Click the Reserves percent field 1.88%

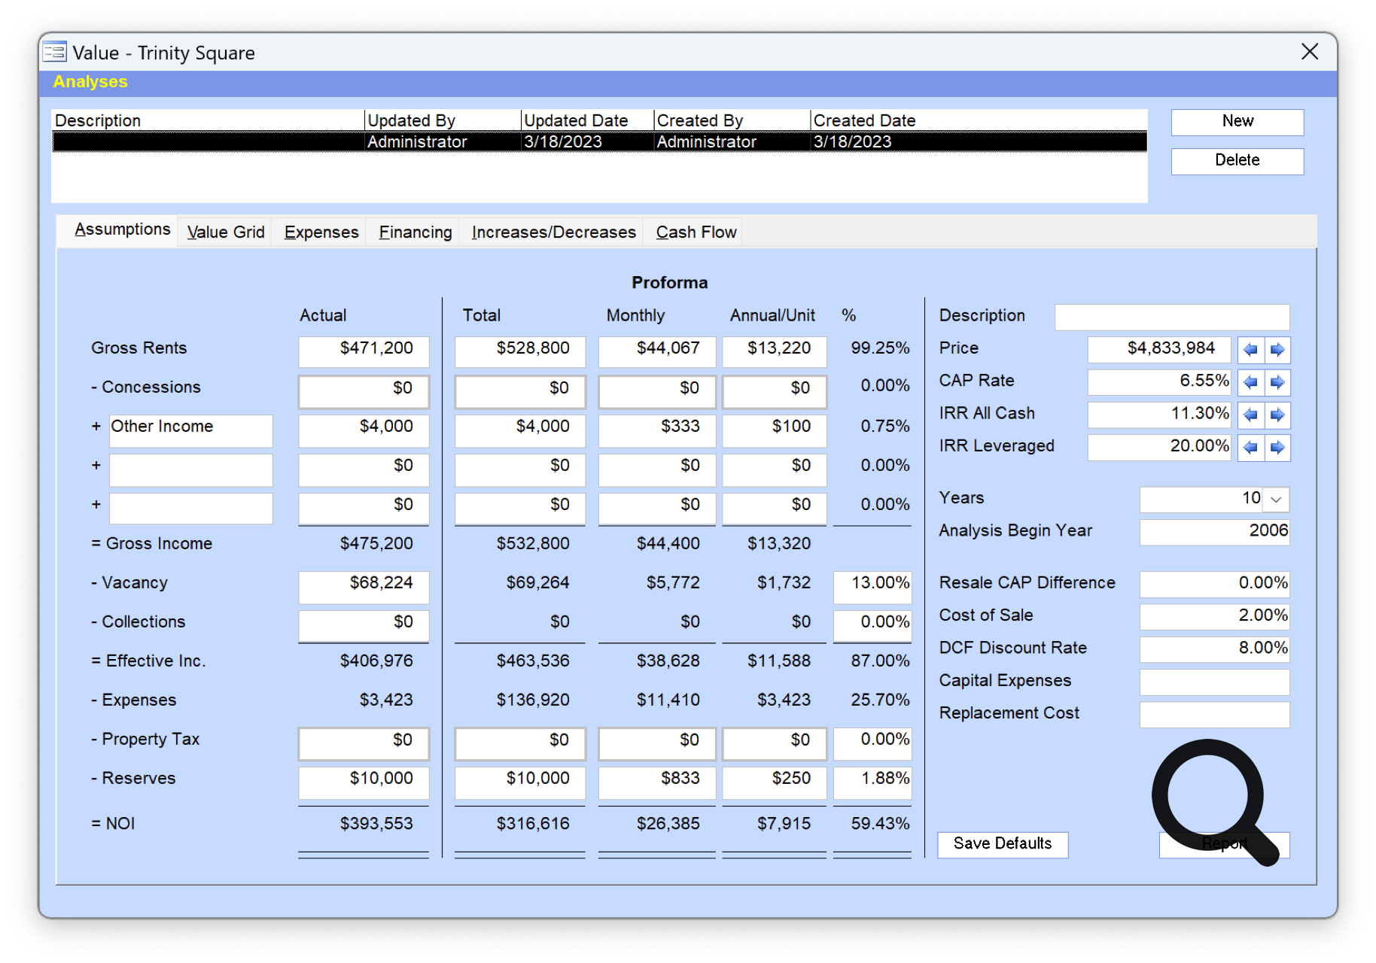872,782
